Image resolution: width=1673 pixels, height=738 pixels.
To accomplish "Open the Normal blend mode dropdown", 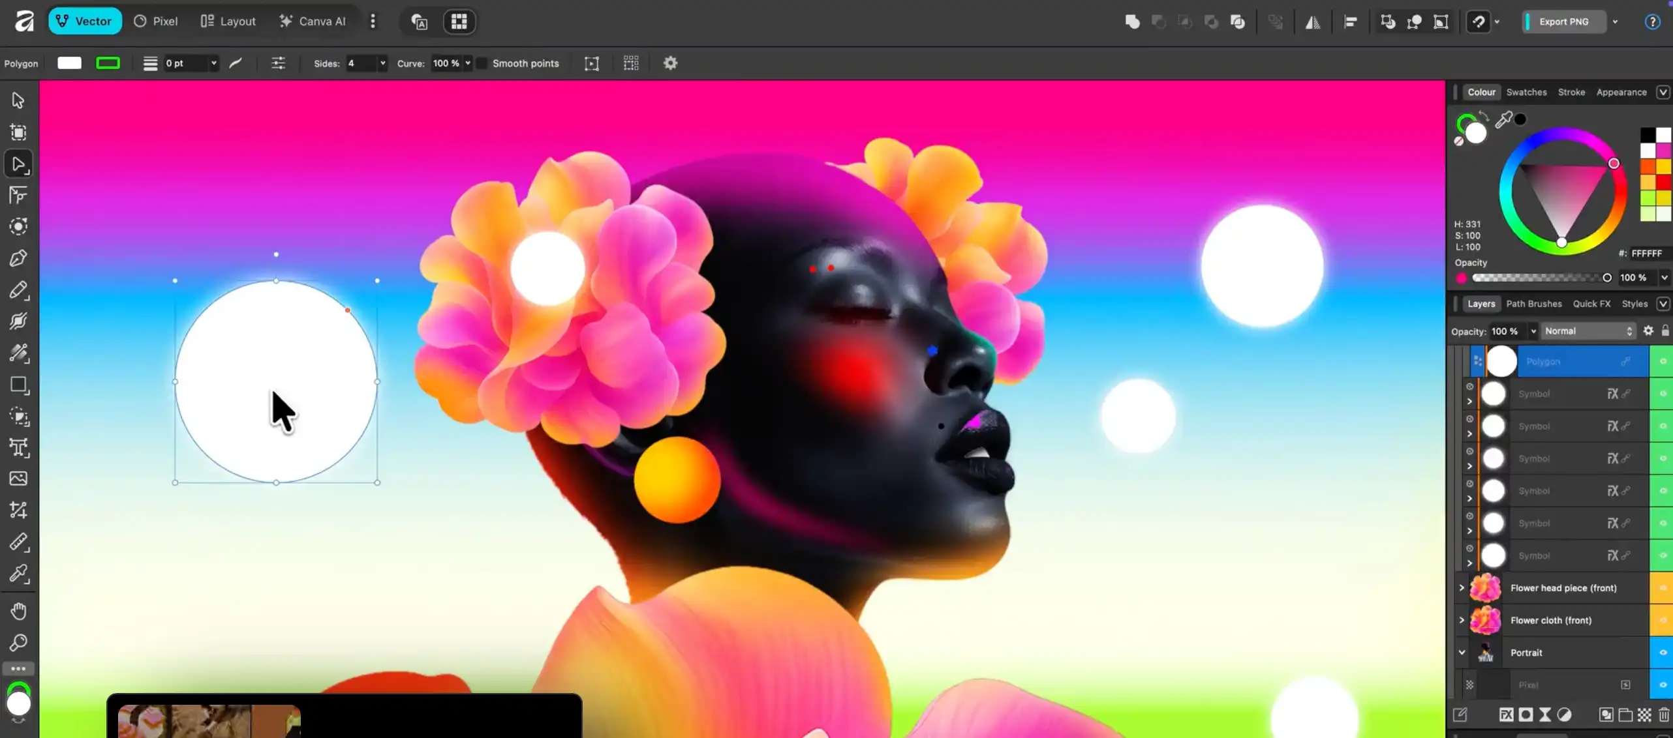I will [x=1588, y=331].
